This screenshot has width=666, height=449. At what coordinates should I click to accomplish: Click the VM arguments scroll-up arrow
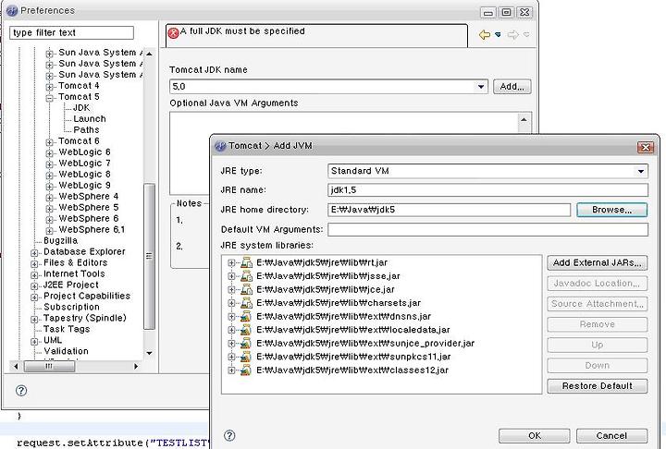(x=524, y=120)
